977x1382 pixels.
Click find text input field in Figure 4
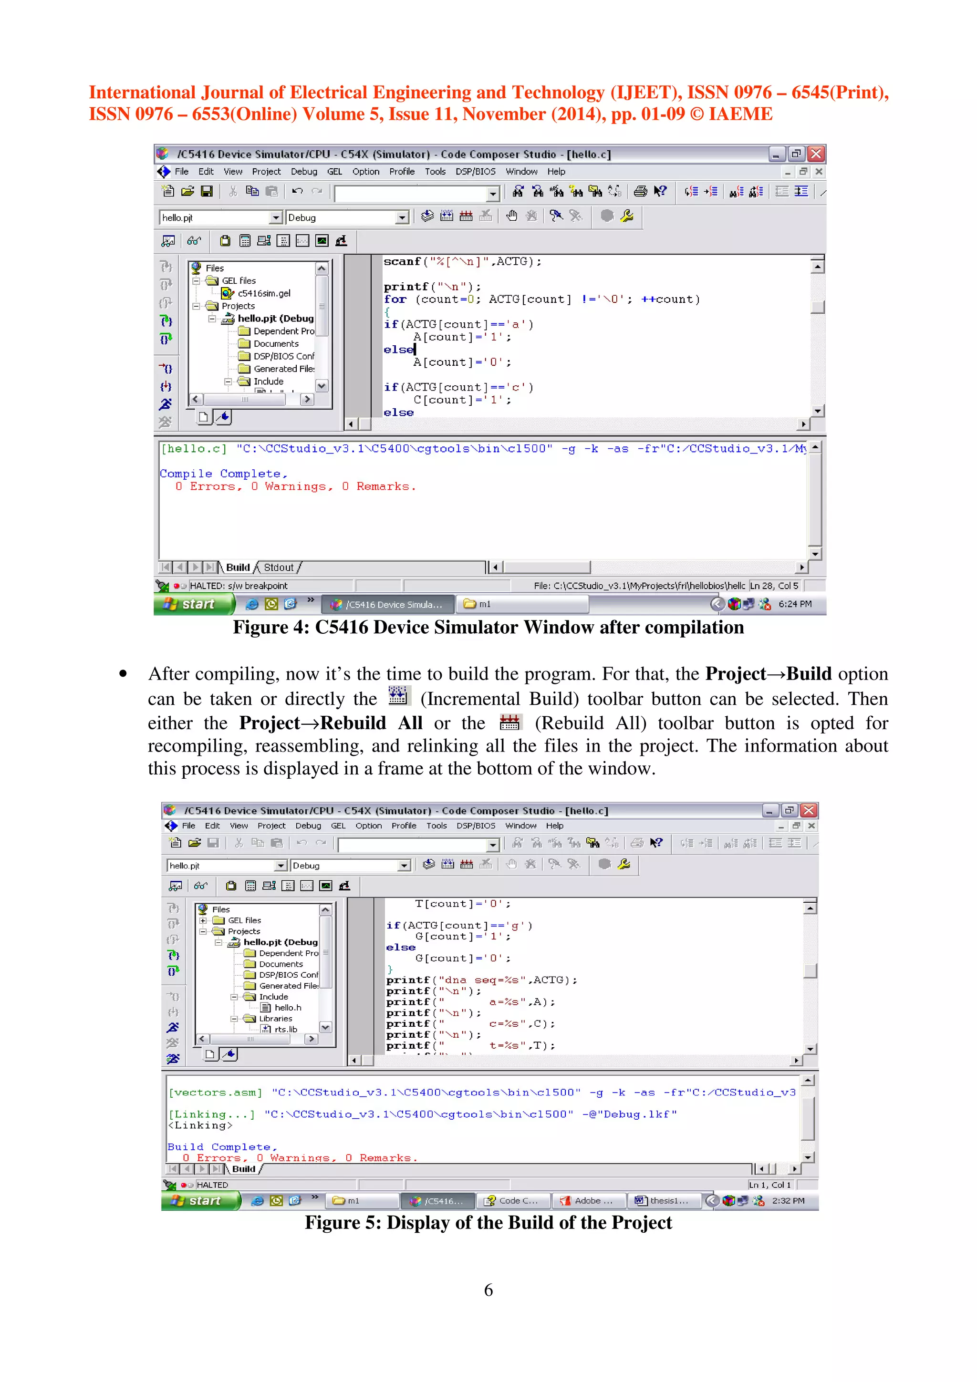(411, 193)
